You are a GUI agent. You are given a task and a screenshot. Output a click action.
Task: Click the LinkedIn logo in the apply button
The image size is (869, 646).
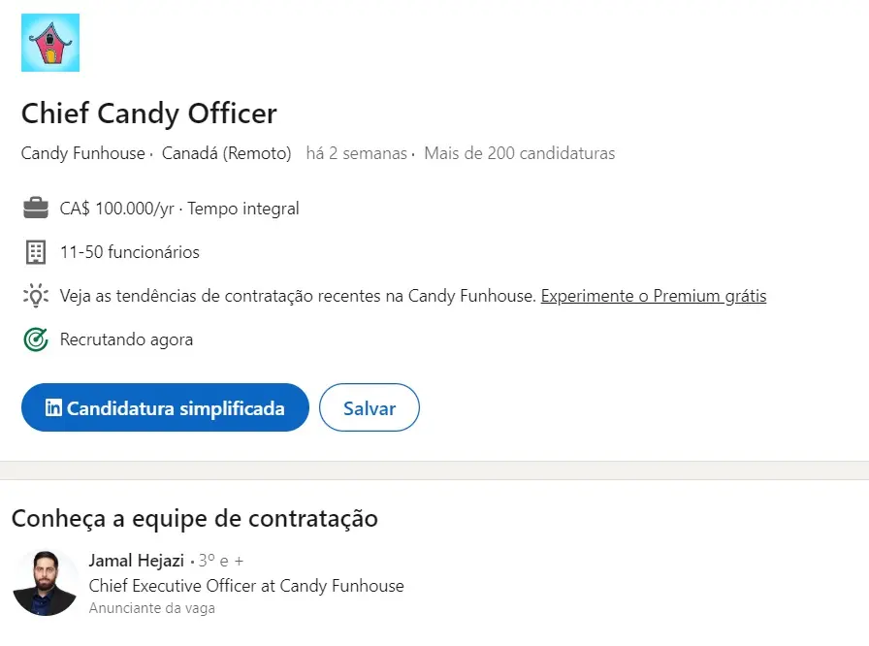54,407
